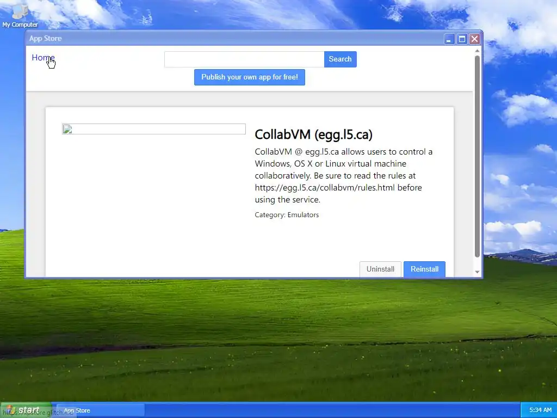
Task: Select App Store taskbar button
Action: tap(100, 410)
